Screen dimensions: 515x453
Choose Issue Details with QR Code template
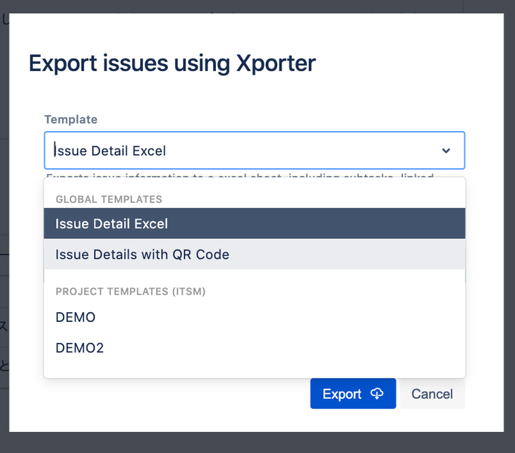tap(254, 254)
